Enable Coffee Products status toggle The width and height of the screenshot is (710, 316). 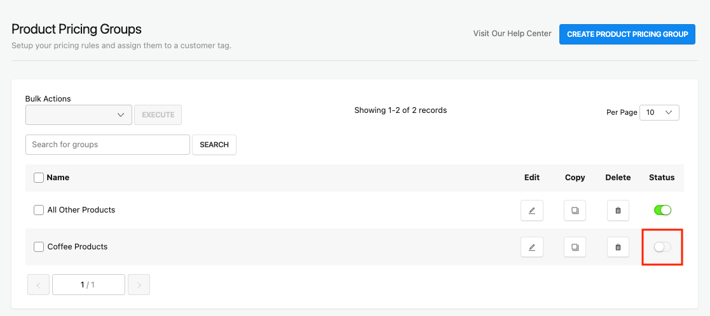pos(662,247)
